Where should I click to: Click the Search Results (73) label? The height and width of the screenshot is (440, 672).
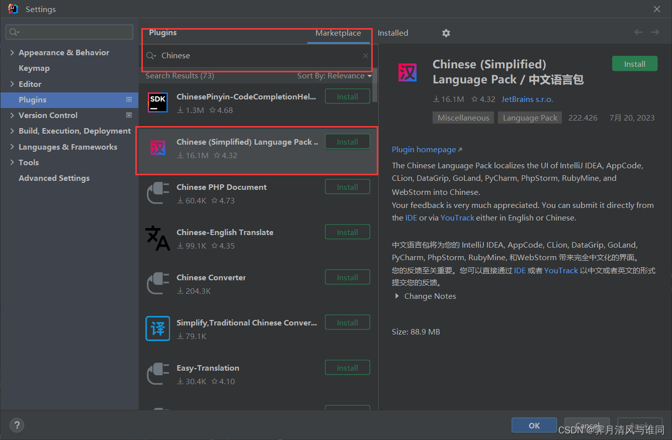pyautogui.click(x=180, y=76)
